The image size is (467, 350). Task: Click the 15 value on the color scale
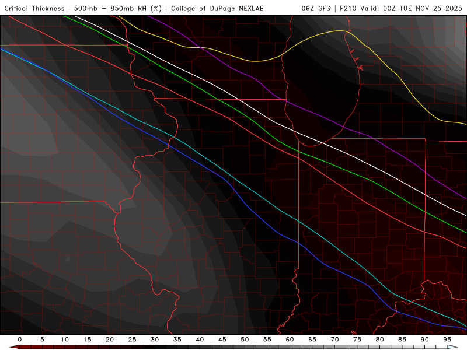(87, 339)
